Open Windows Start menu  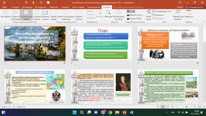pyautogui.click(x=75, y=112)
